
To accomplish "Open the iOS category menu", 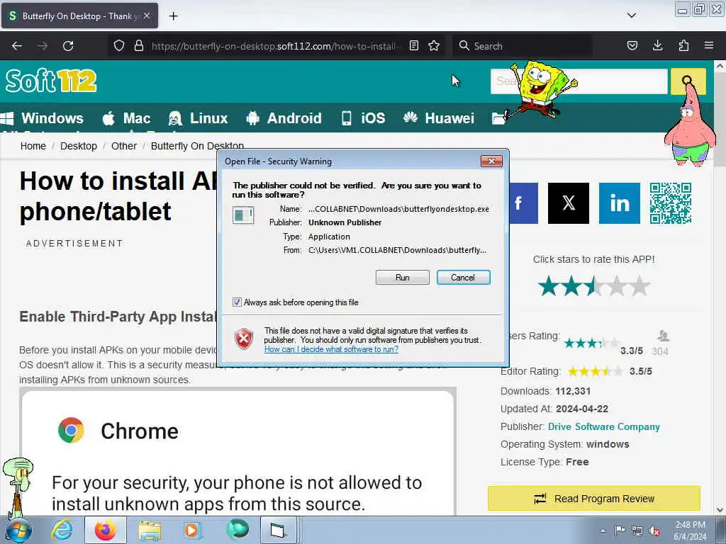I will click(x=364, y=118).
